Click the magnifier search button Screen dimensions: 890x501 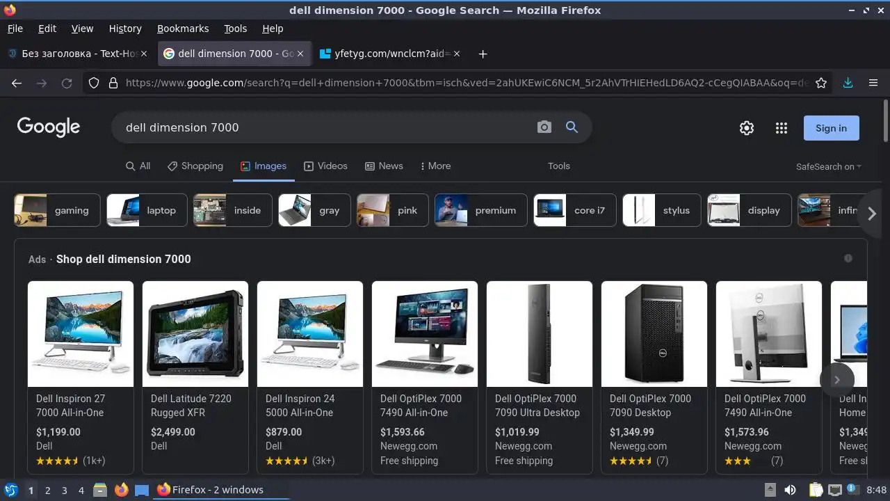pyautogui.click(x=572, y=127)
